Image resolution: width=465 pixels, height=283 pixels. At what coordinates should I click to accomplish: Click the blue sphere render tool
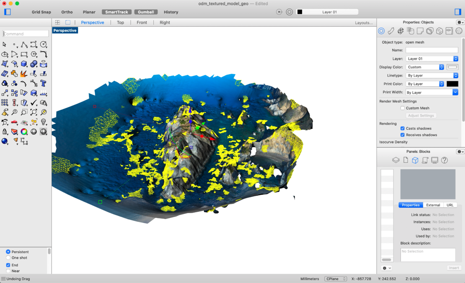point(5,141)
